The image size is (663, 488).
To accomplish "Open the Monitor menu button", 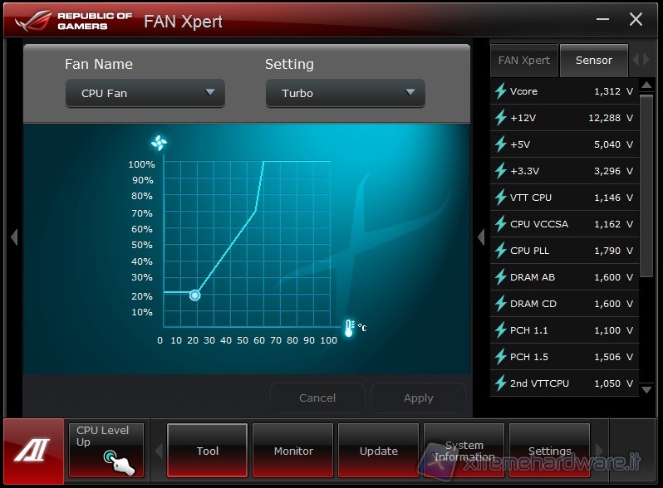I will pyautogui.click(x=293, y=451).
